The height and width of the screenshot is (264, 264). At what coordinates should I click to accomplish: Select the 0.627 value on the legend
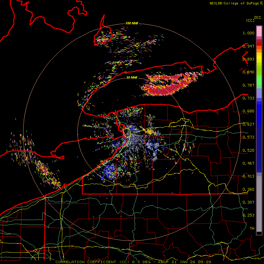click(x=248, y=124)
